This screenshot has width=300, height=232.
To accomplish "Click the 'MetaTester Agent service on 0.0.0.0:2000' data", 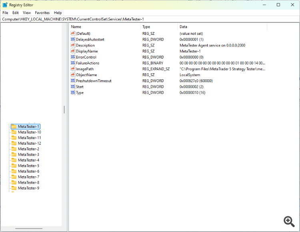I will coord(212,45).
